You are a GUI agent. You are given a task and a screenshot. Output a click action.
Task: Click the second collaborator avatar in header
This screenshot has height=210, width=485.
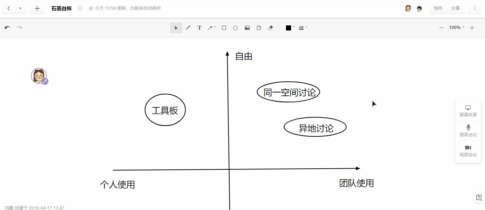pyautogui.click(x=419, y=8)
